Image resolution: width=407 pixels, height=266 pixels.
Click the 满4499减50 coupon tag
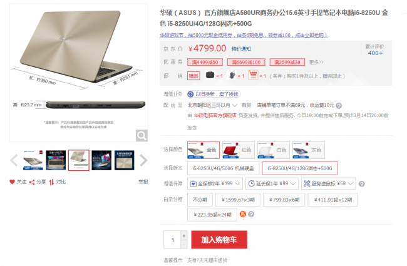205,62
